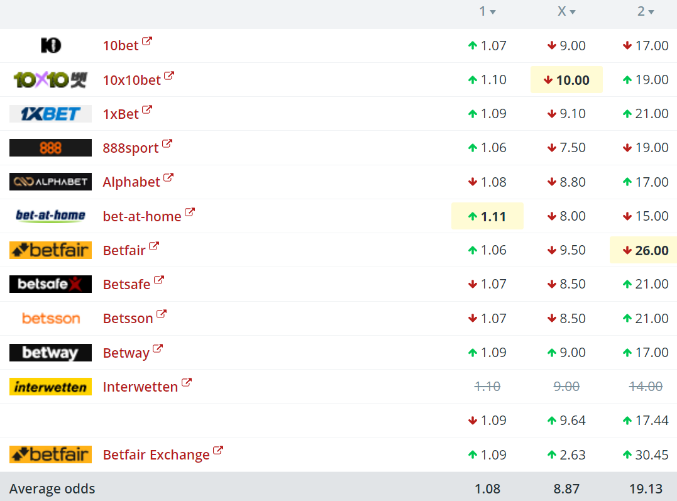677x501 pixels.
Task: Click 30.45 odds on Betfair Exchange
Action: (x=646, y=454)
